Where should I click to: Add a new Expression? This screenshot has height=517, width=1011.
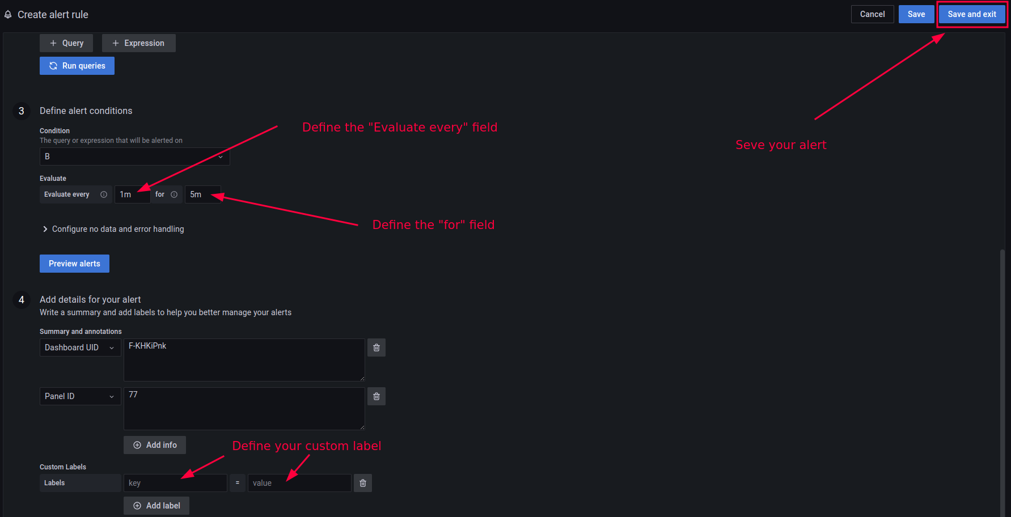pos(138,43)
